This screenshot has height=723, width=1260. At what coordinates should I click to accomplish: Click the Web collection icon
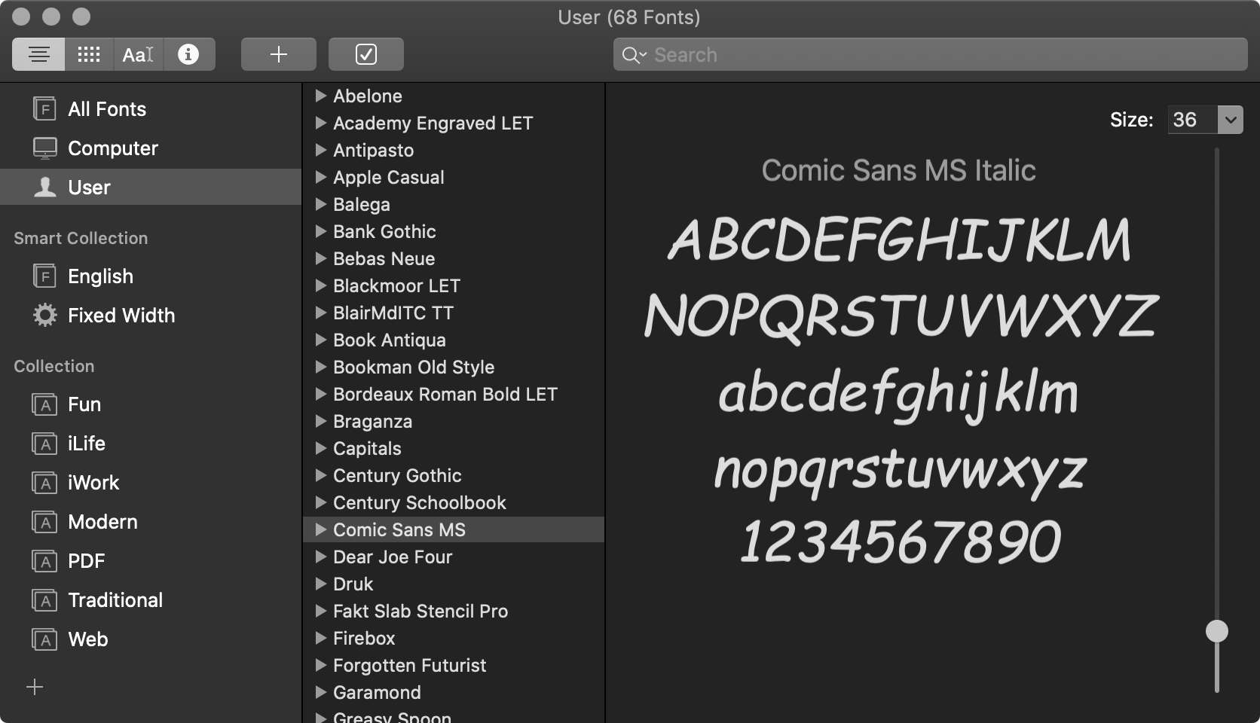[44, 639]
